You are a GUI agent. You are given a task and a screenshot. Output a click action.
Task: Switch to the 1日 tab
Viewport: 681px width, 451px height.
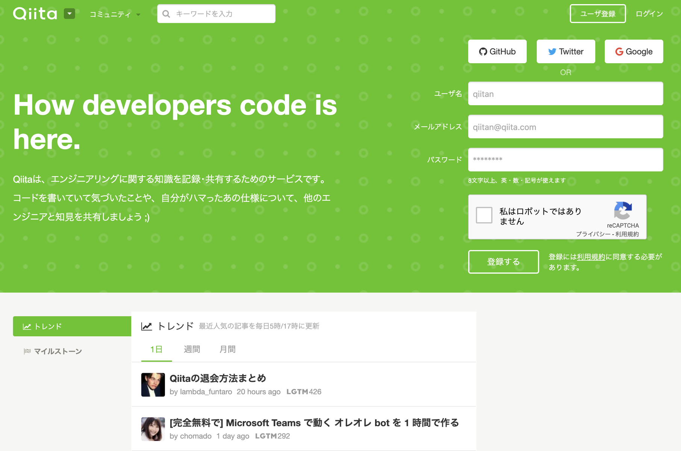pyautogui.click(x=156, y=350)
